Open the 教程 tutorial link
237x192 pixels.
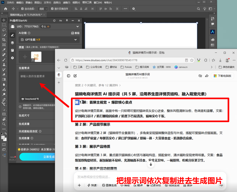point(75,33)
